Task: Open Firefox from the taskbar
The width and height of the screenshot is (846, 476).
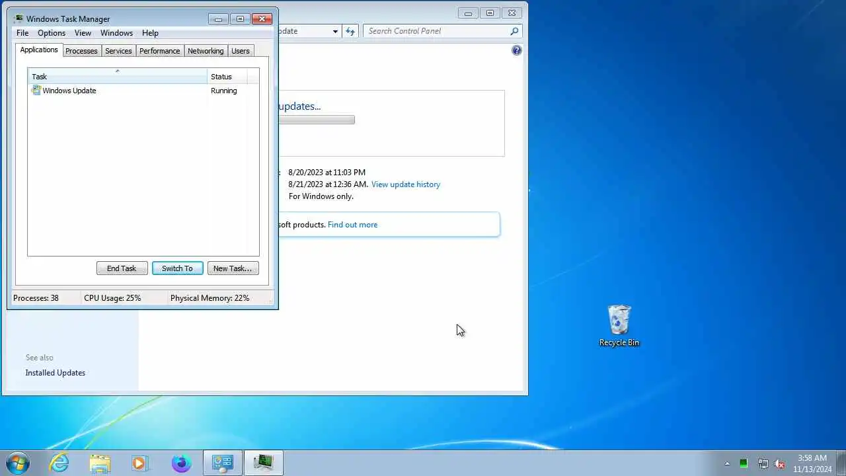Action: tap(181, 463)
